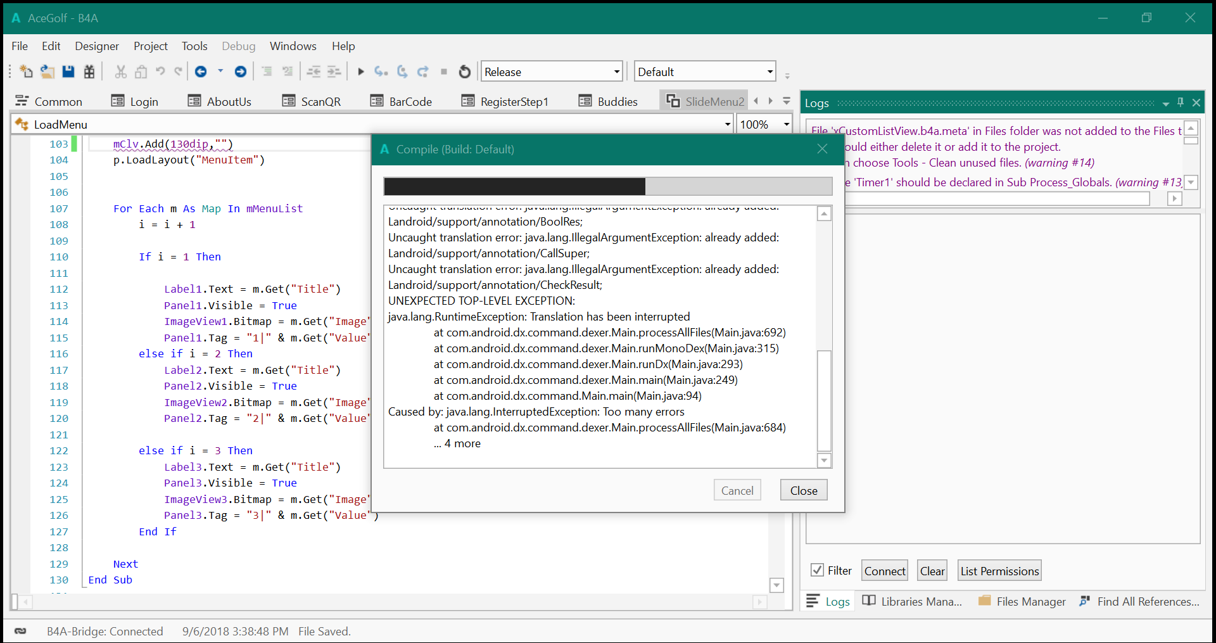Save the project with the floppy disk icon

tap(68, 72)
